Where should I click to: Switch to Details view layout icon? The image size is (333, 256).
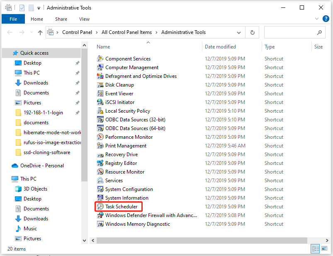[315, 249]
